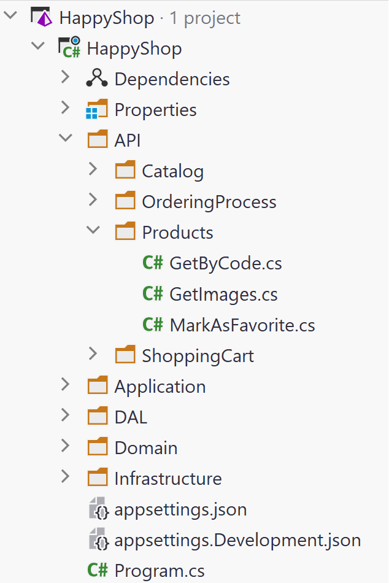389x583 pixels.
Task: Click the HappyShop solution icon
Action: [41, 17]
